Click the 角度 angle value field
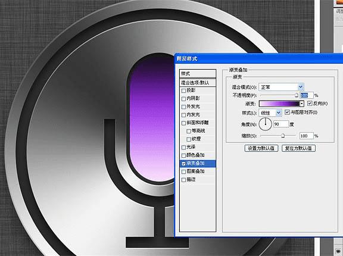The height and width of the screenshot is (256, 343). click(x=281, y=124)
